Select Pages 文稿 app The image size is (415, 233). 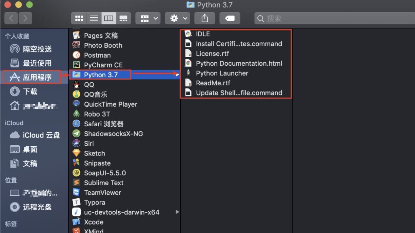[125, 36]
